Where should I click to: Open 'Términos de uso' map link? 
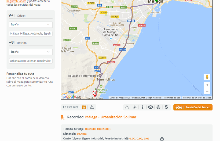pos(172,98)
